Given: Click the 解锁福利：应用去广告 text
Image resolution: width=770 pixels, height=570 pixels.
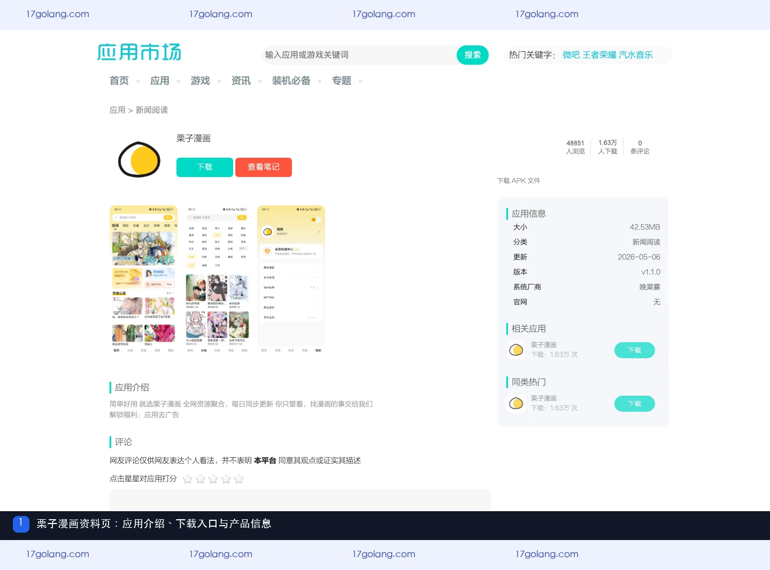Looking at the screenshot, I should pos(144,415).
